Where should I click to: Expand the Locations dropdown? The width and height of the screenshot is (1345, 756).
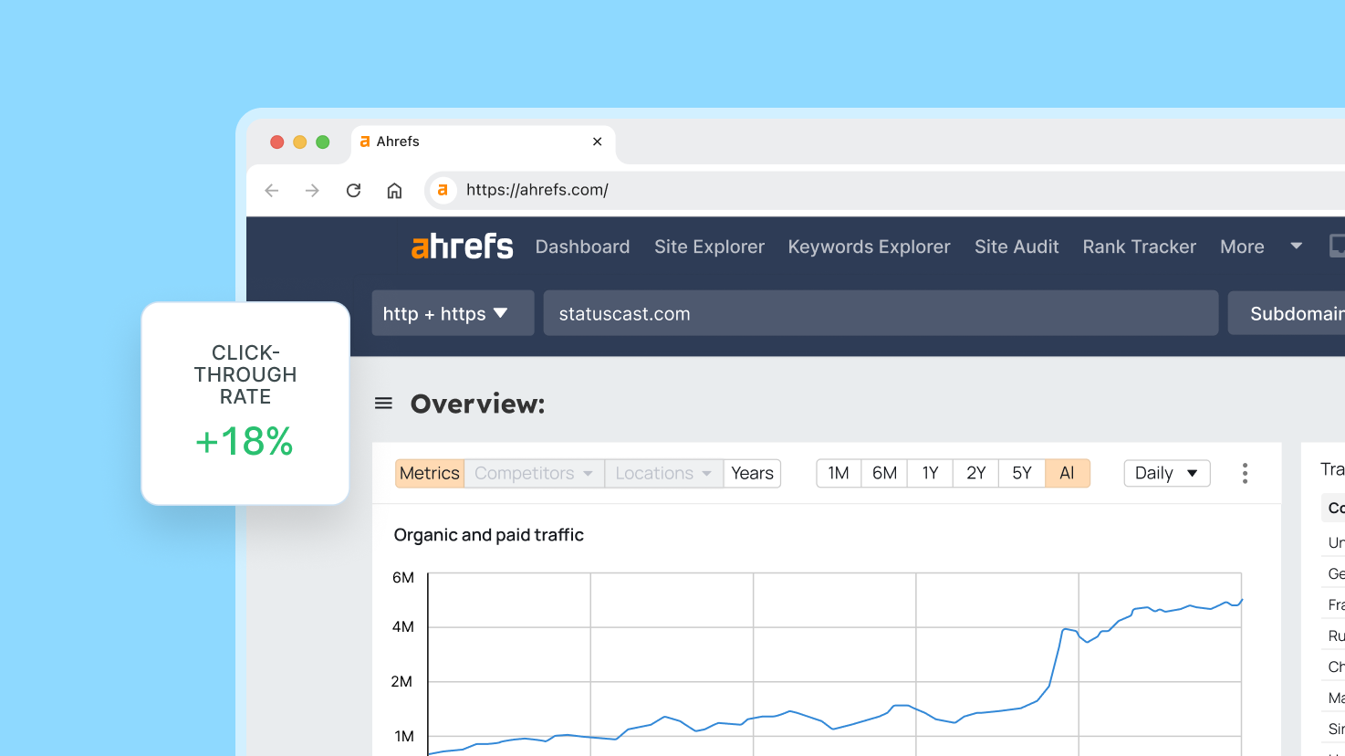tap(663, 473)
